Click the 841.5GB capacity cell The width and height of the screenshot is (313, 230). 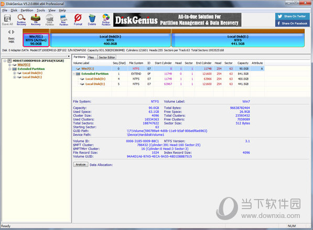[243, 74]
